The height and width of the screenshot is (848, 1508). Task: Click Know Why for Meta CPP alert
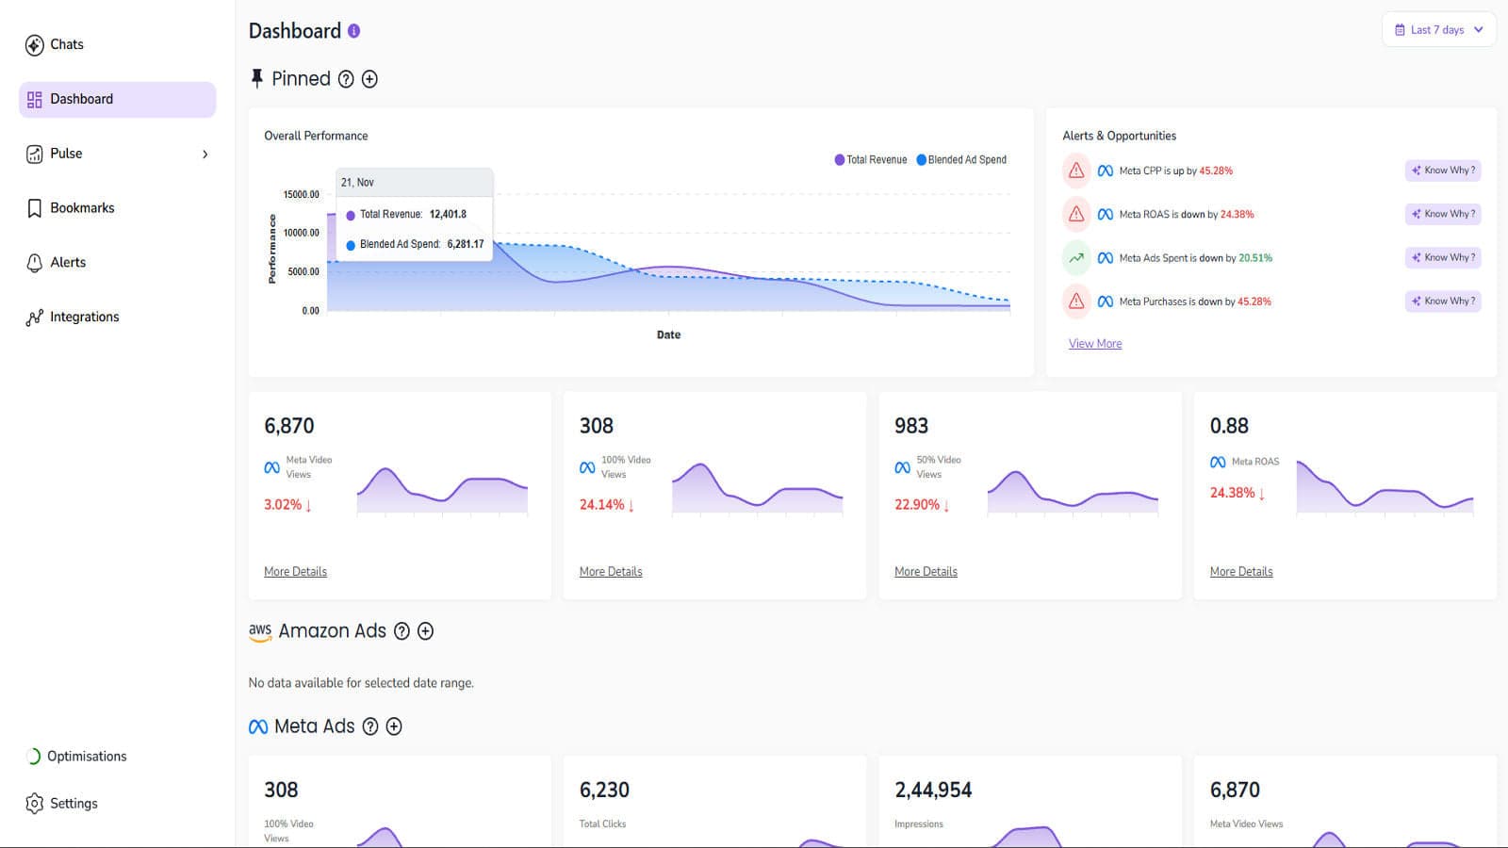click(x=1443, y=171)
